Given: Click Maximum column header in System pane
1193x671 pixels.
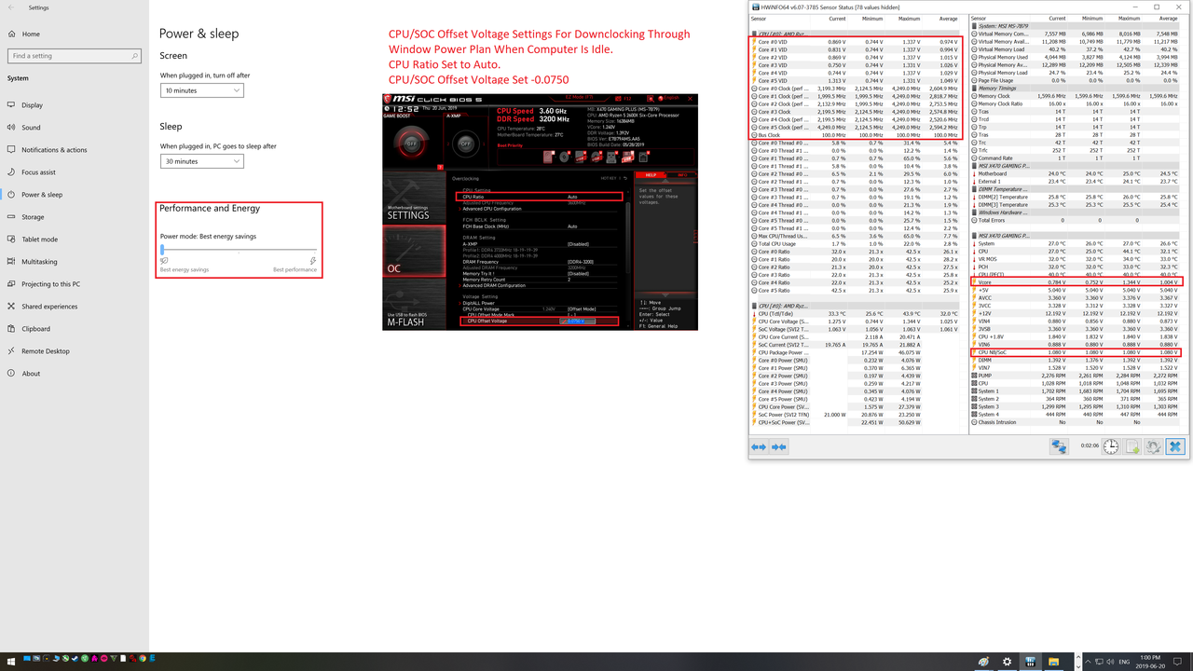Looking at the screenshot, I should click(1129, 18).
